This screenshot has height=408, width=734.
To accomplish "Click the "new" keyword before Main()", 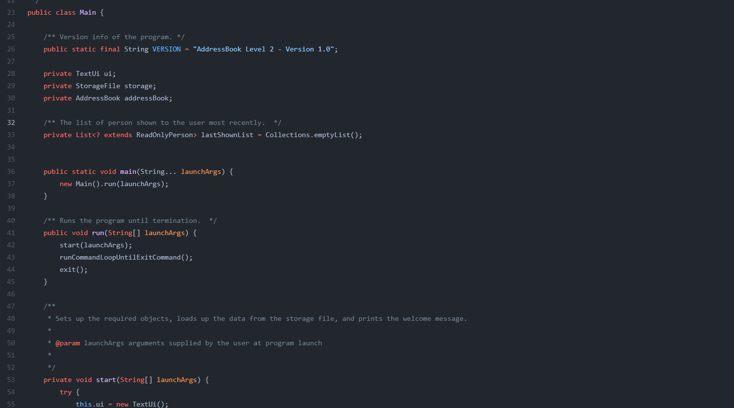I will point(66,184).
